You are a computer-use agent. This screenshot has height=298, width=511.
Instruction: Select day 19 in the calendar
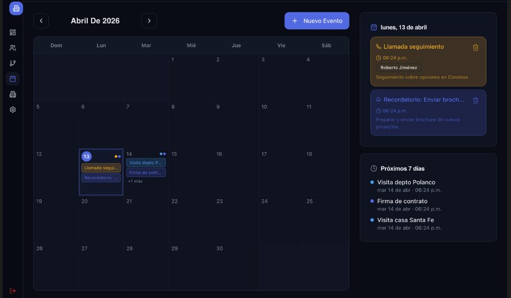[56, 219]
